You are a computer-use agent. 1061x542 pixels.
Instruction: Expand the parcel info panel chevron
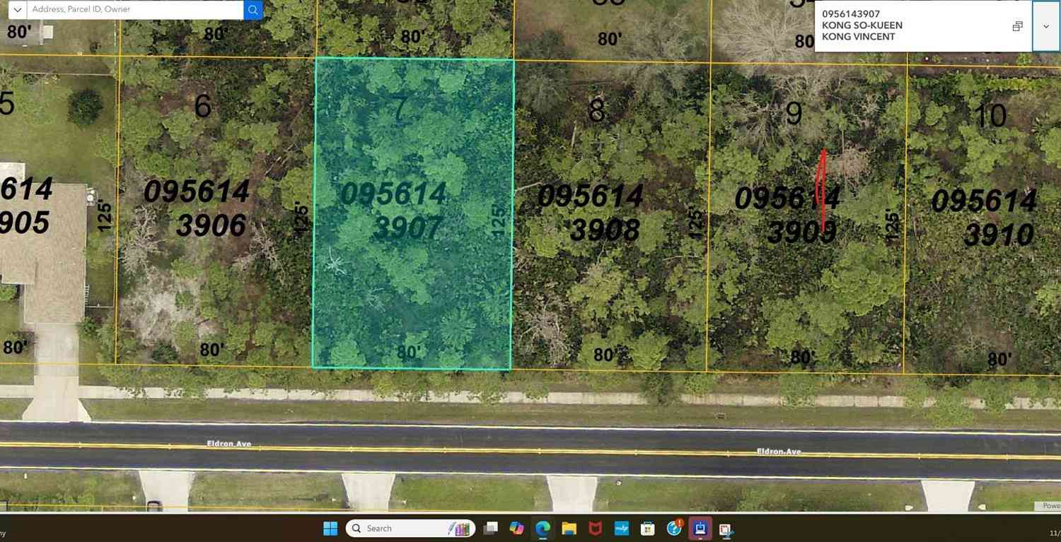pos(1045,26)
